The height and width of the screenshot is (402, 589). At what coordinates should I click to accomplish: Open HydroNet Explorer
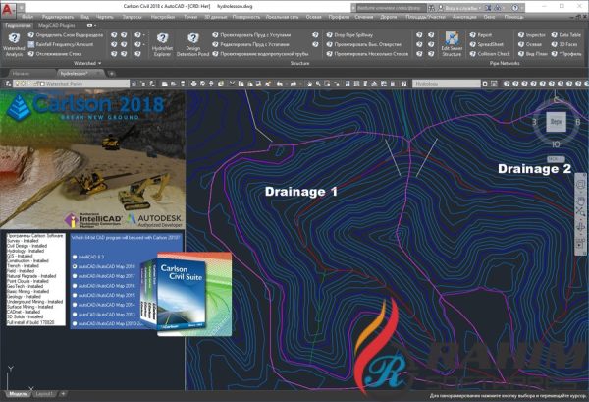(162, 44)
